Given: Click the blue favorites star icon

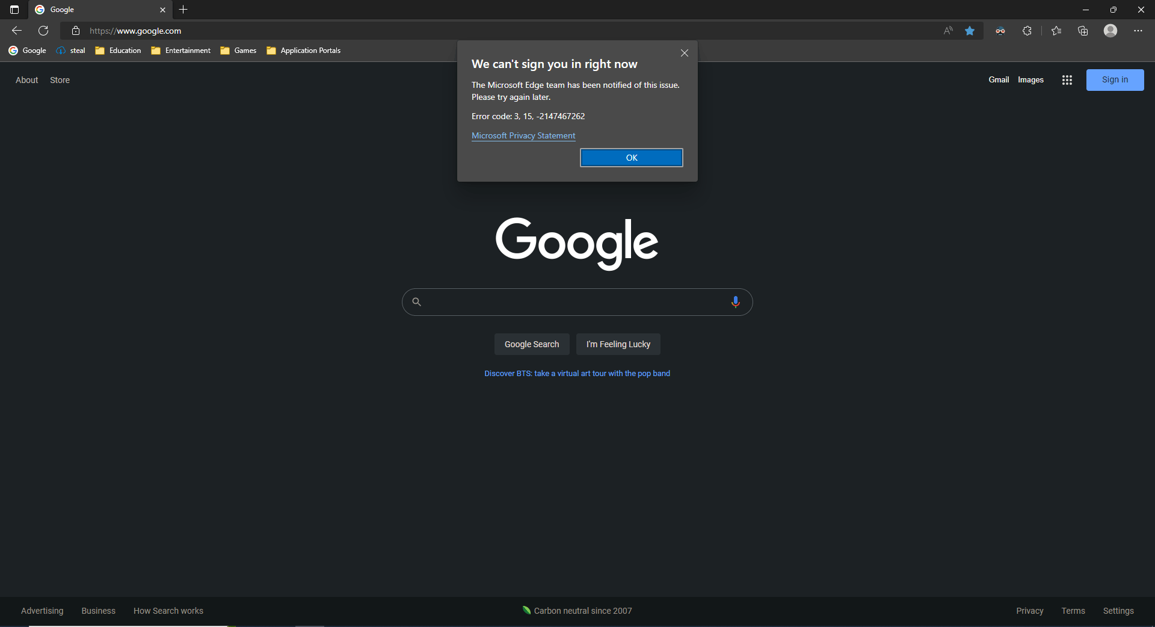Looking at the screenshot, I should coord(970,31).
